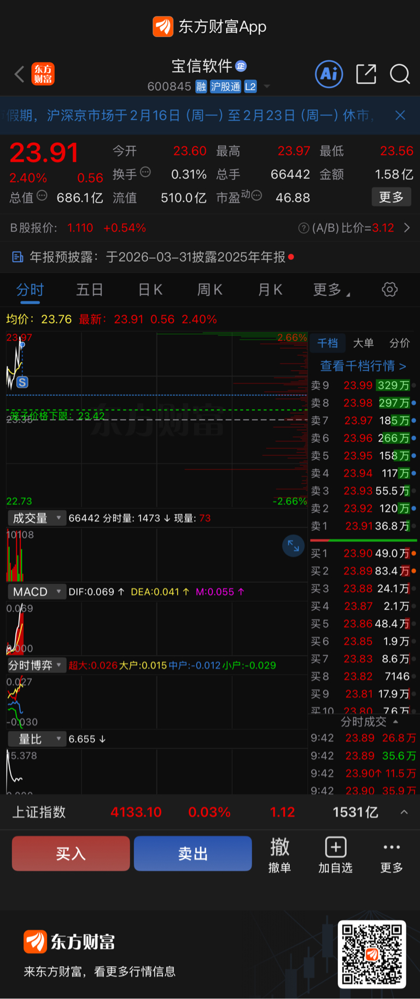Switch to the 五日 chart tab

tap(90, 289)
